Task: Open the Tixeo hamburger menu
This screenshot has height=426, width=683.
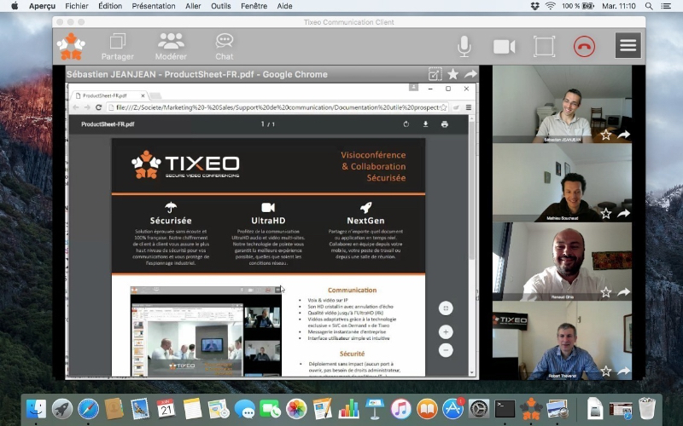Action: (x=628, y=45)
